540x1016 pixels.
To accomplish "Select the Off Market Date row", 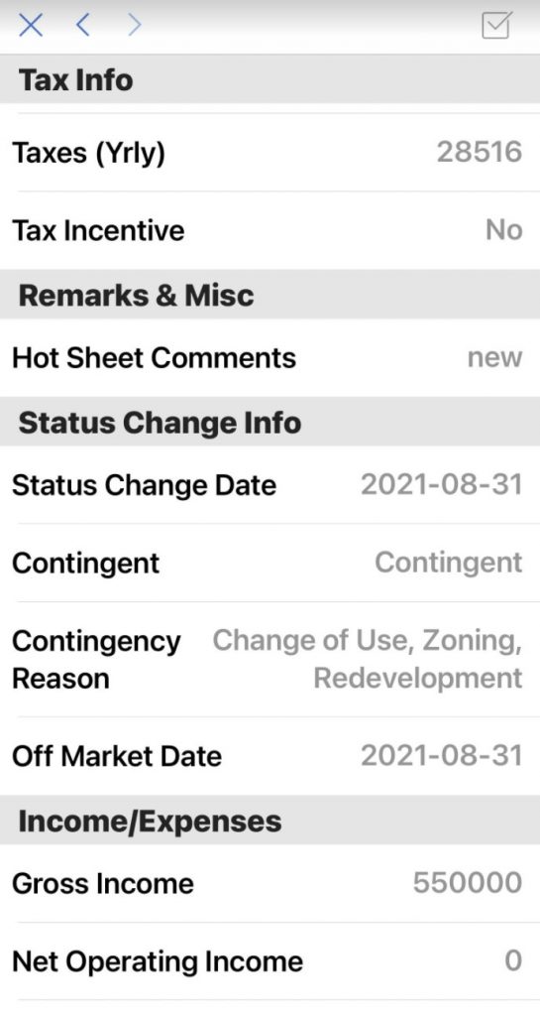I will point(270,755).
